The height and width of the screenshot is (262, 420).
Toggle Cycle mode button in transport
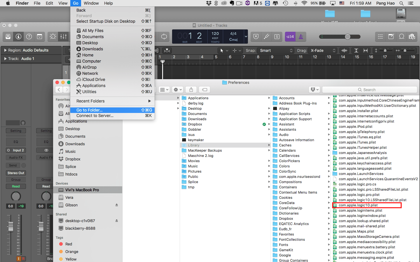coord(164,37)
